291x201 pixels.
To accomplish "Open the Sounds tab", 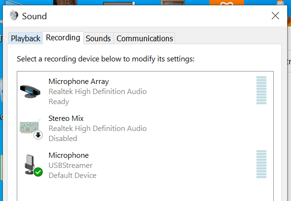I will point(98,38).
